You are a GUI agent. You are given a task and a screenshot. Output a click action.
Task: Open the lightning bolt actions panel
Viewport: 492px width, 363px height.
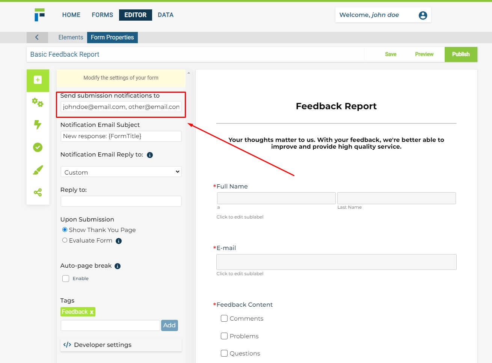(38, 125)
